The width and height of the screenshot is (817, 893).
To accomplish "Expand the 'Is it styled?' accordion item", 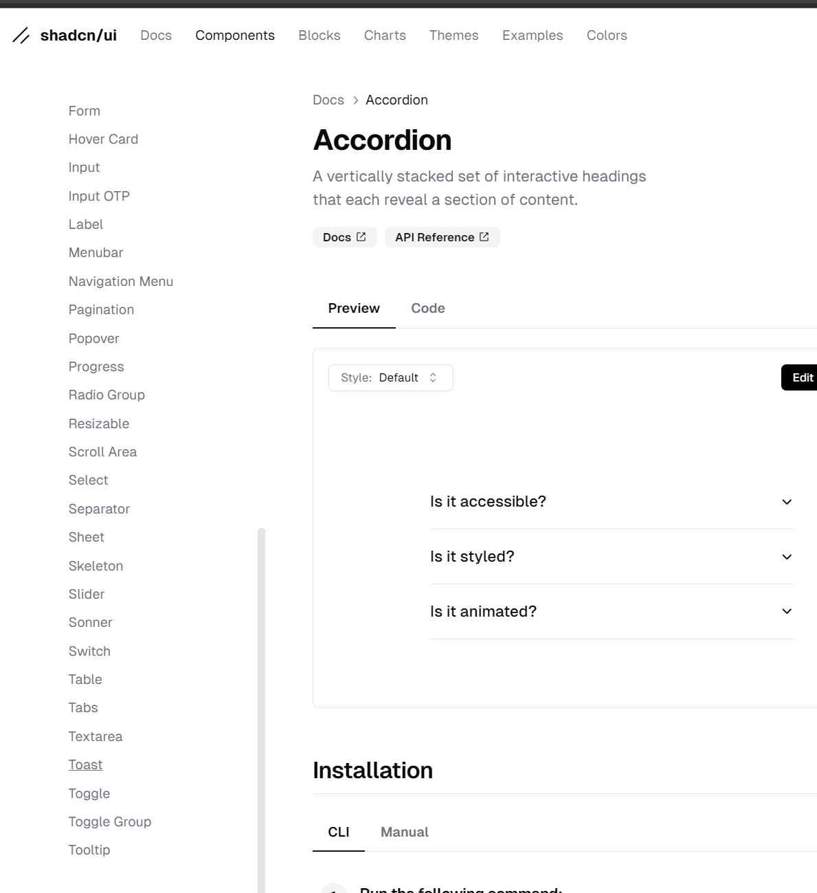I will [472, 557].
